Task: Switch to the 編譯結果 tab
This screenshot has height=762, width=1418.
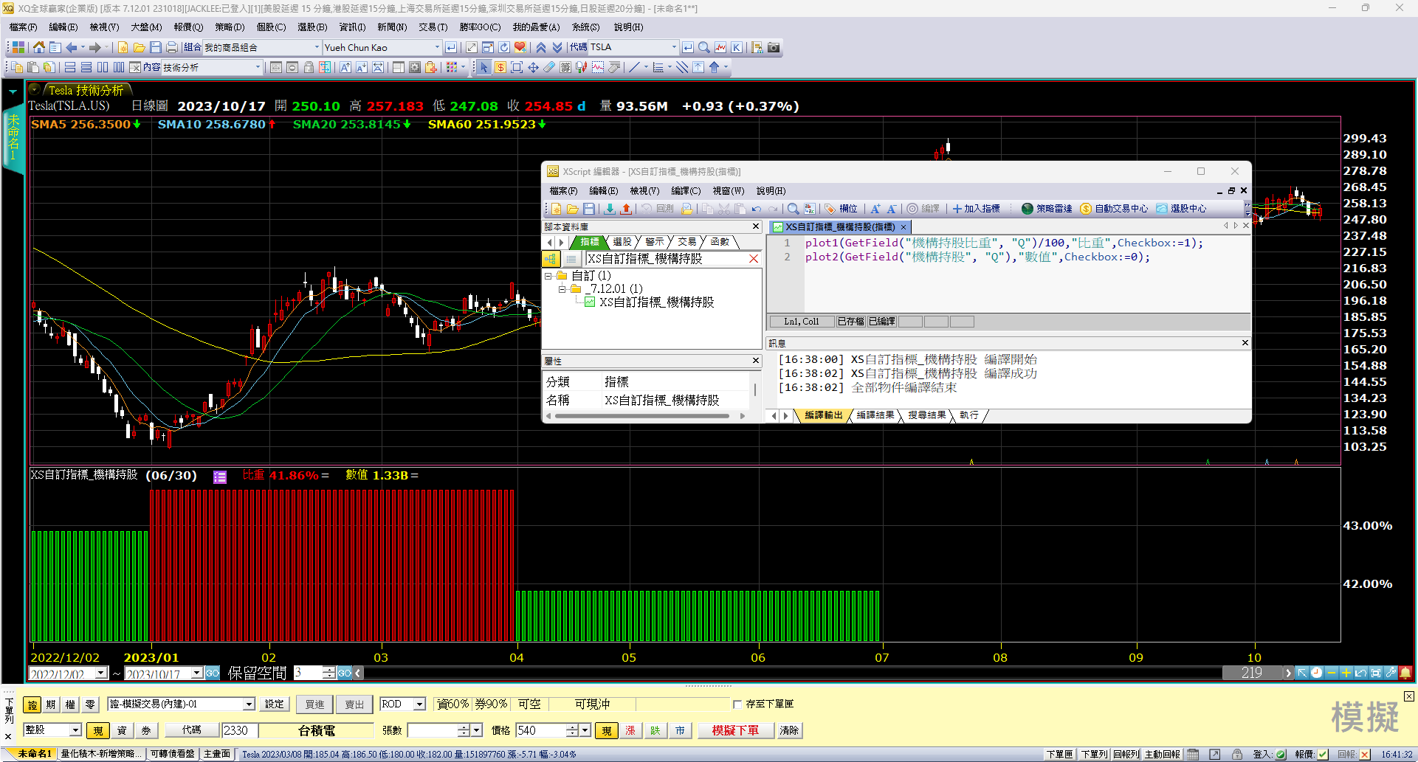Action: (x=875, y=415)
